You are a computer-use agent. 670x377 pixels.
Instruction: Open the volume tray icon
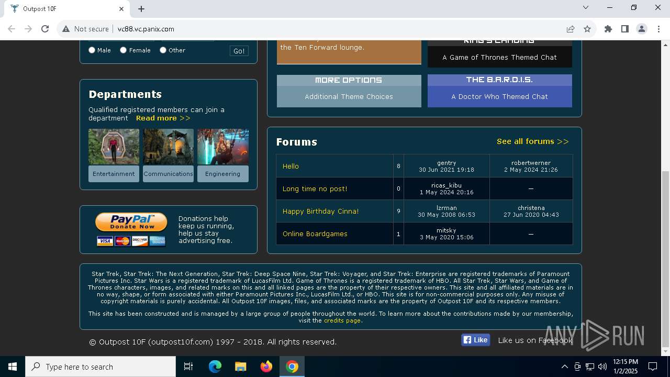(x=602, y=367)
